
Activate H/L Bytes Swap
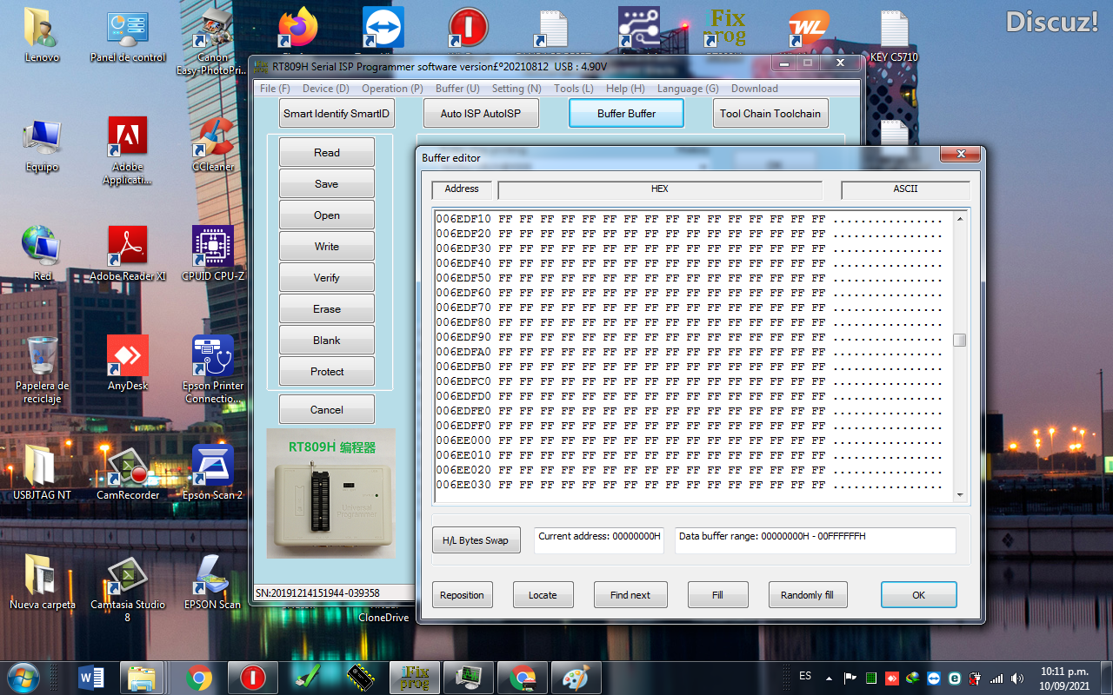(476, 539)
